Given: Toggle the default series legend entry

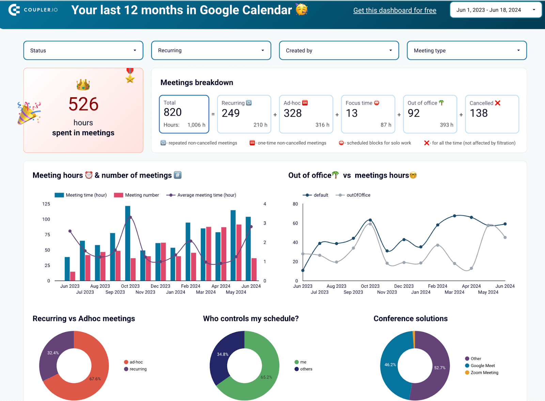Looking at the screenshot, I should (315, 195).
